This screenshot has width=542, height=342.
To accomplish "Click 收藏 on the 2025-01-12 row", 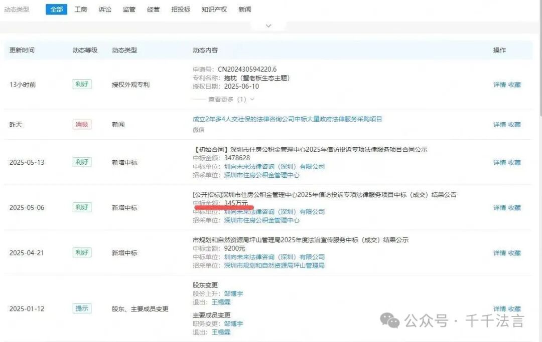I will coord(514,309).
